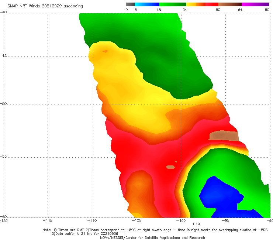
Task: Click the large brown wind patch near -95 longitude
Action: pos(224,136)
